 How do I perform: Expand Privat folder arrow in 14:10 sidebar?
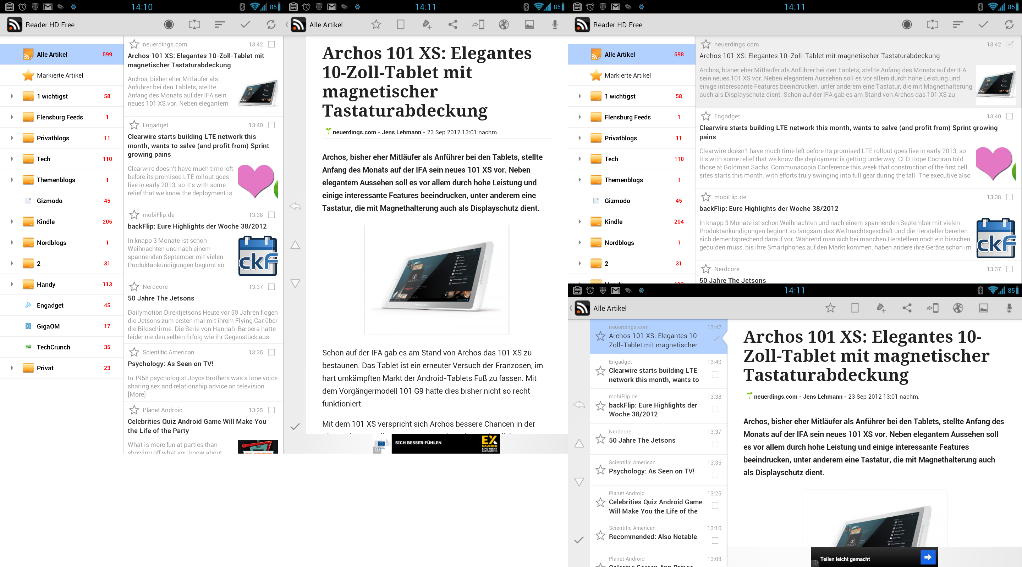12,368
